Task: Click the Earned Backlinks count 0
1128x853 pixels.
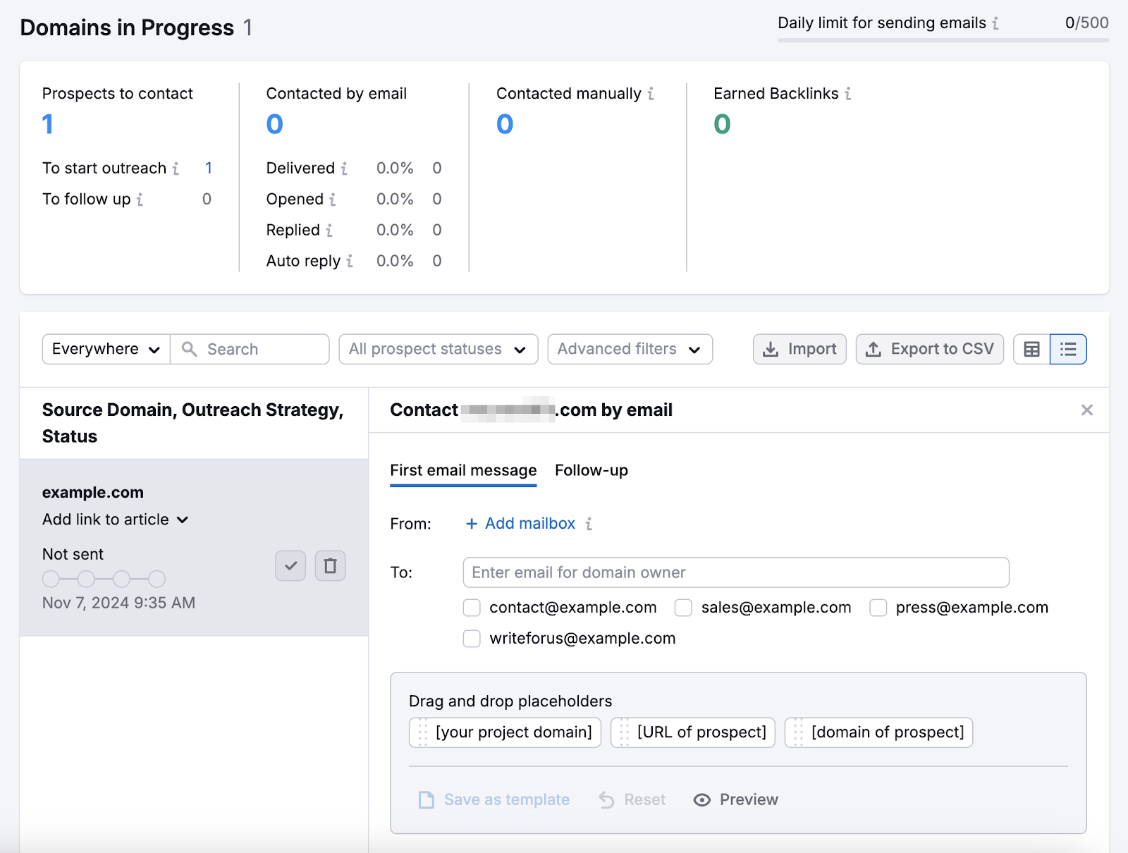Action: tap(722, 125)
